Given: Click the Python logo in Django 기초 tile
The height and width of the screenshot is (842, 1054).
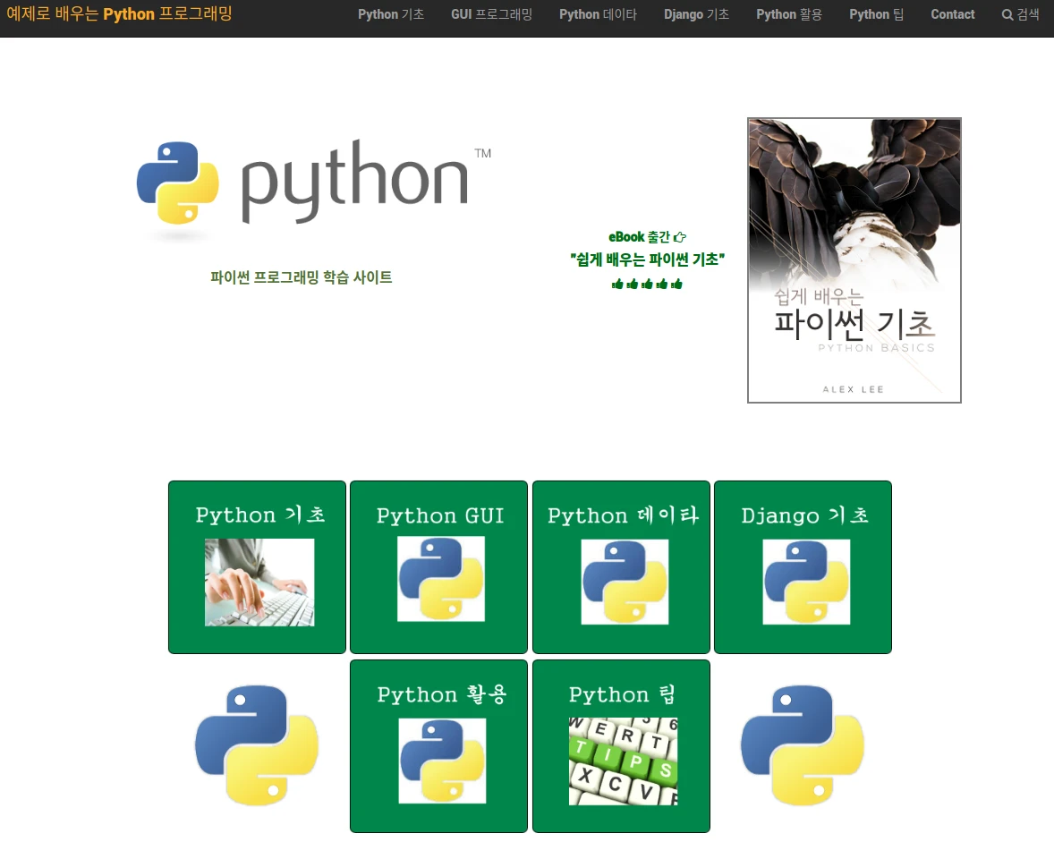Looking at the screenshot, I should click(807, 582).
